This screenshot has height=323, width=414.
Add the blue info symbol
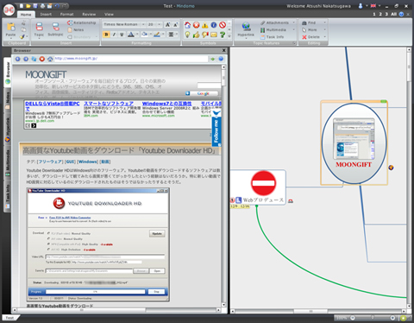(214, 25)
